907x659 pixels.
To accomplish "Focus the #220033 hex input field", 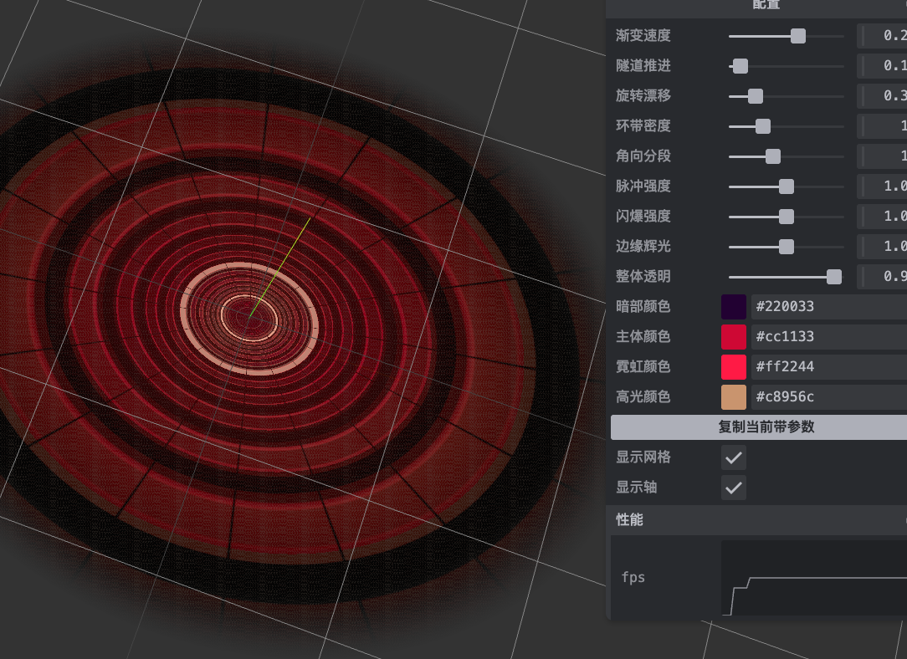I will (x=828, y=306).
